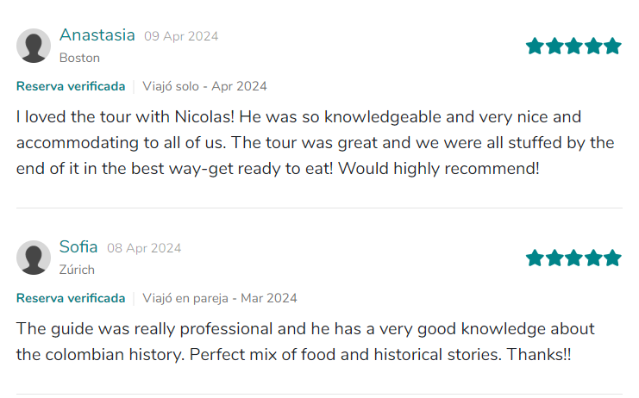This screenshot has height=398, width=639.
Task: Open reviewer name Sofia
Action: [x=78, y=247]
